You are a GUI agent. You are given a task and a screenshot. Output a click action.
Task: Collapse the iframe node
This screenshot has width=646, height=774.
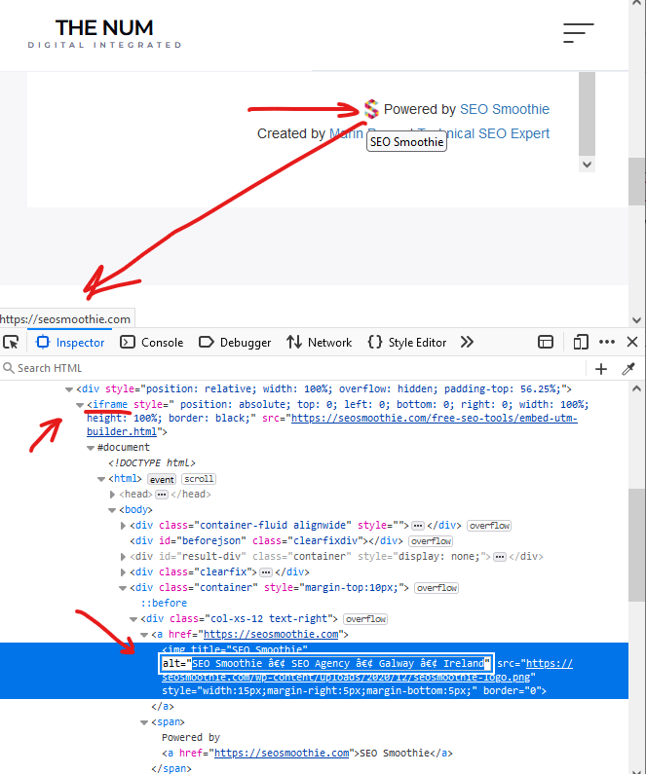(x=80, y=405)
